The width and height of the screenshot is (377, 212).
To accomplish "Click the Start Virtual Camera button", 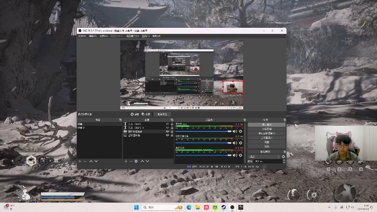I will (267, 133).
